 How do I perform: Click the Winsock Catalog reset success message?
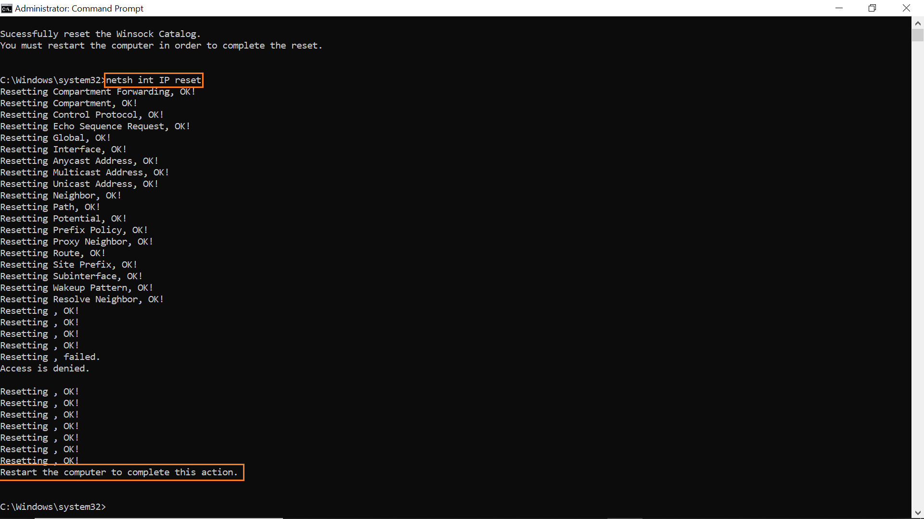100,34
